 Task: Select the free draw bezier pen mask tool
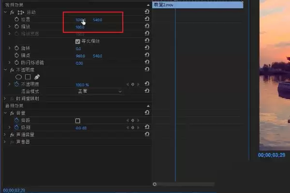37,77
